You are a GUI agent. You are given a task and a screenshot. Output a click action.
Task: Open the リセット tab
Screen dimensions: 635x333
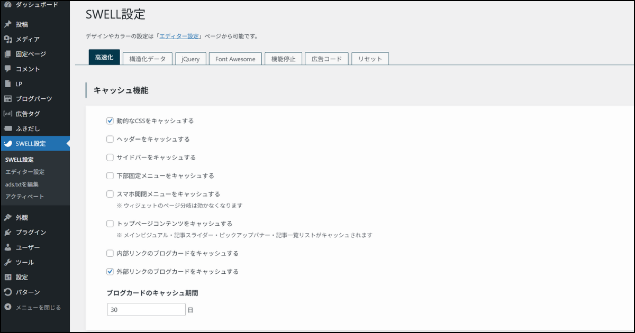tap(370, 59)
